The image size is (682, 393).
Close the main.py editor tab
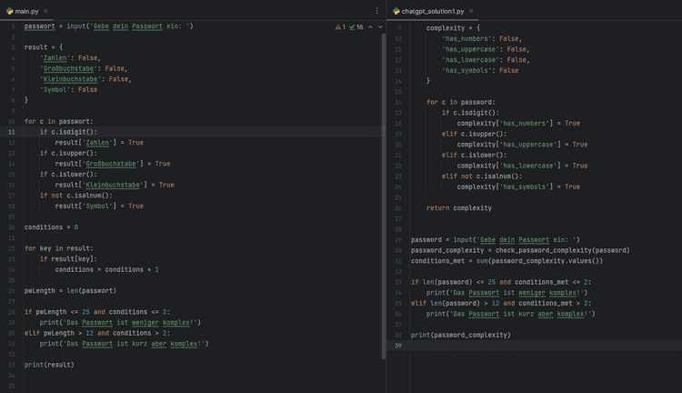pos(45,11)
